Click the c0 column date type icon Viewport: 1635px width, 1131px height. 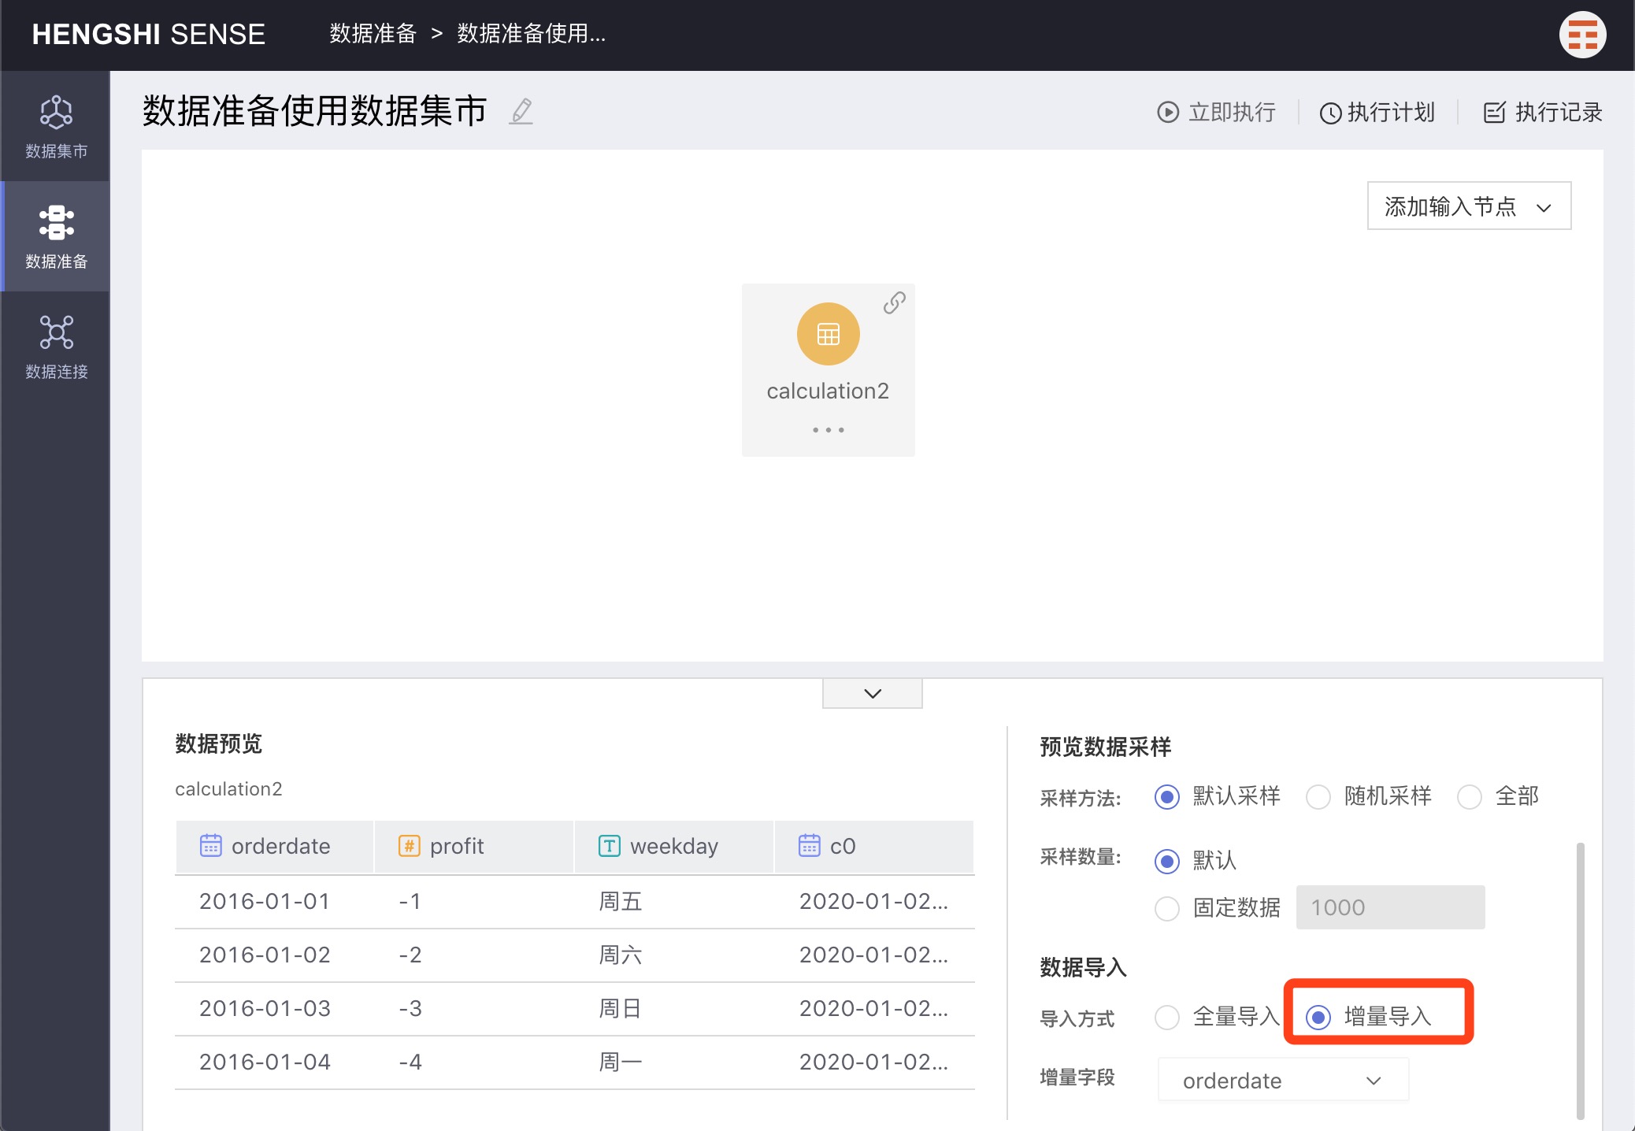(x=810, y=846)
